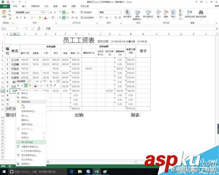This screenshot has height=175, width=219.
Task: Click the Sort and Filter icon
Action: pos(190,12)
